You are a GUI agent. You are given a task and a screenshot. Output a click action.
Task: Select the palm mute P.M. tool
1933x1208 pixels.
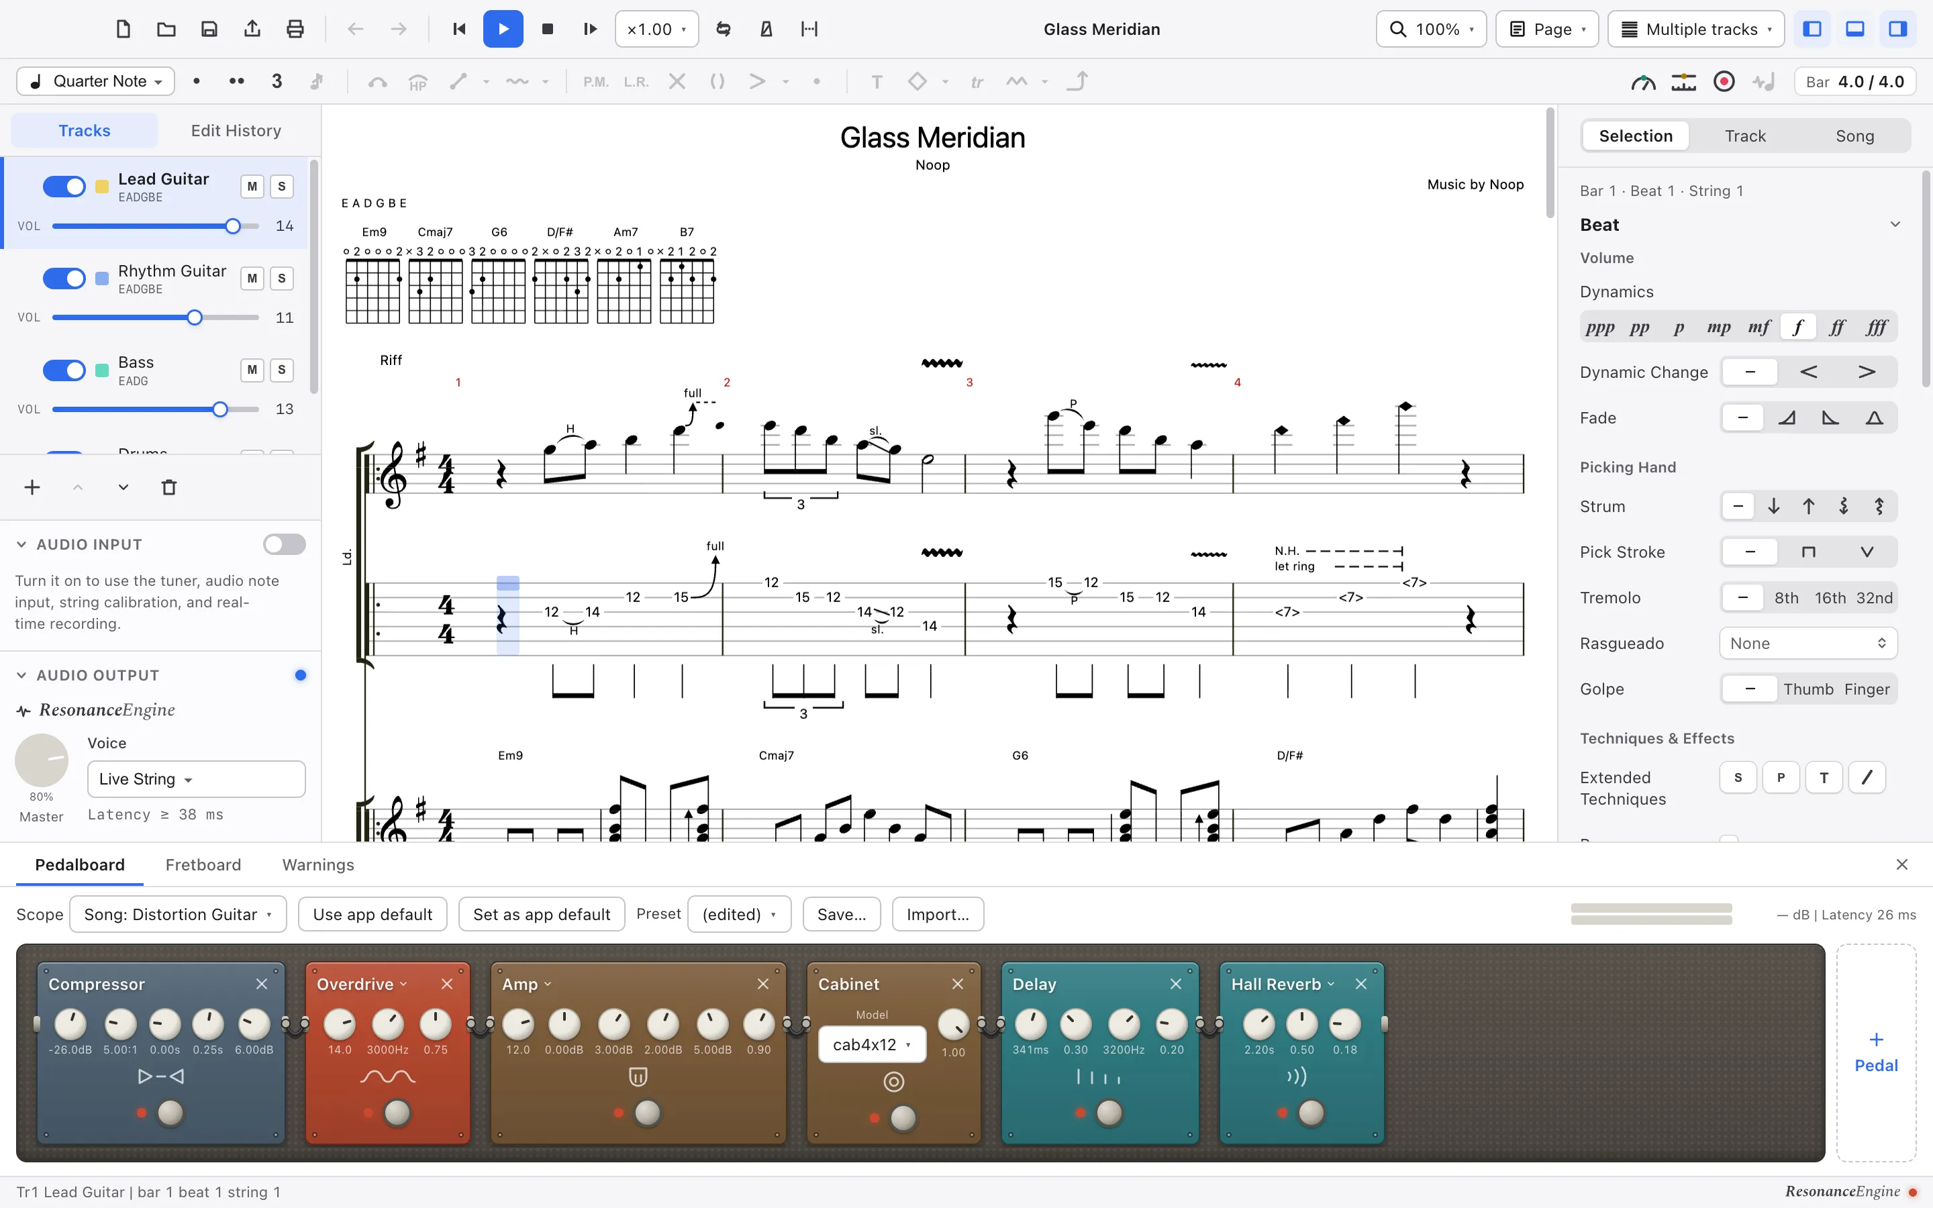pyautogui.click(x=595, y=81)
